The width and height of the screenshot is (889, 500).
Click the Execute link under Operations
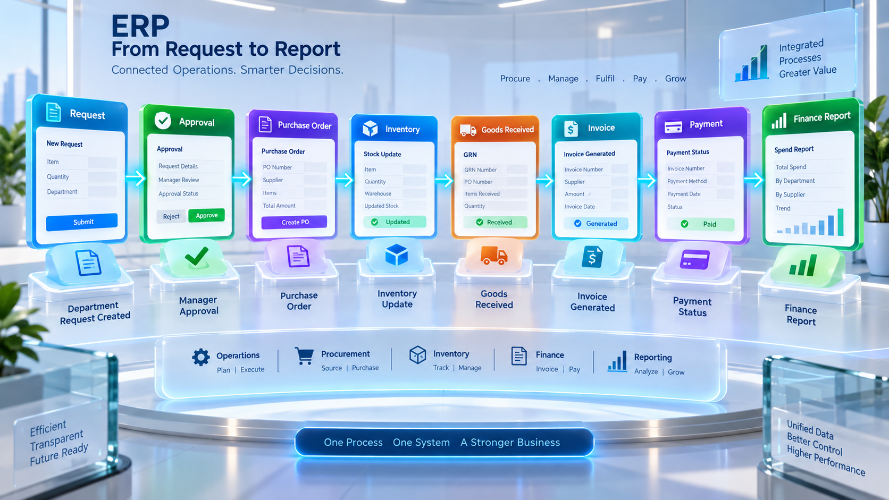(252, 369)
